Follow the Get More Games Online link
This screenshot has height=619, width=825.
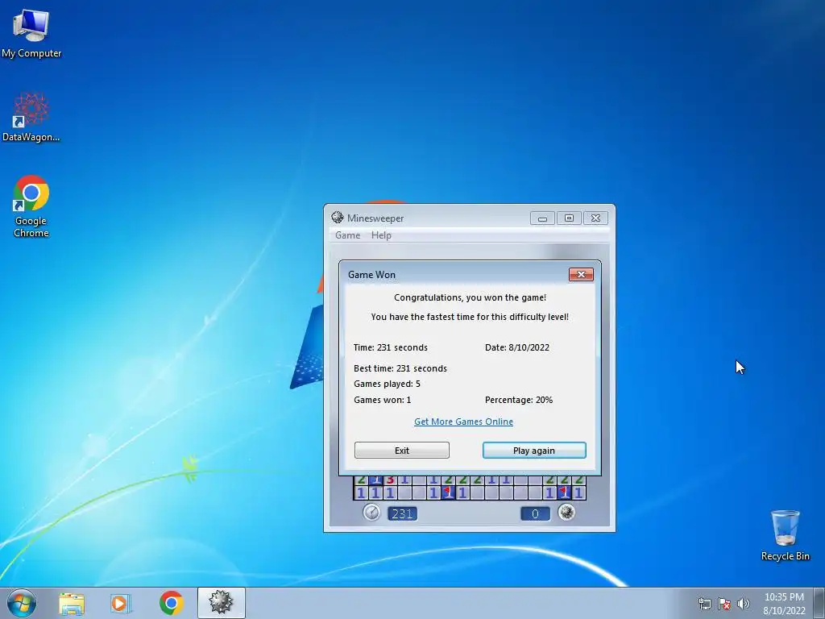[x=463, y=422]
